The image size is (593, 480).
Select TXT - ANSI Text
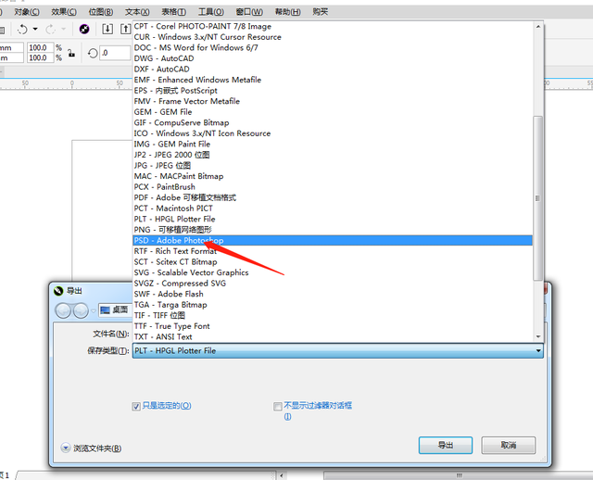pos(333,337)
